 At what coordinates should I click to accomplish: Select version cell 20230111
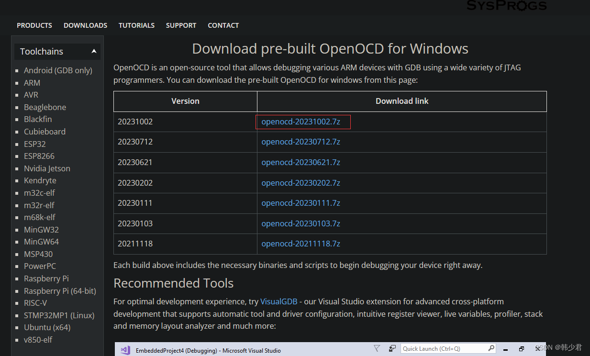point(185,203)
